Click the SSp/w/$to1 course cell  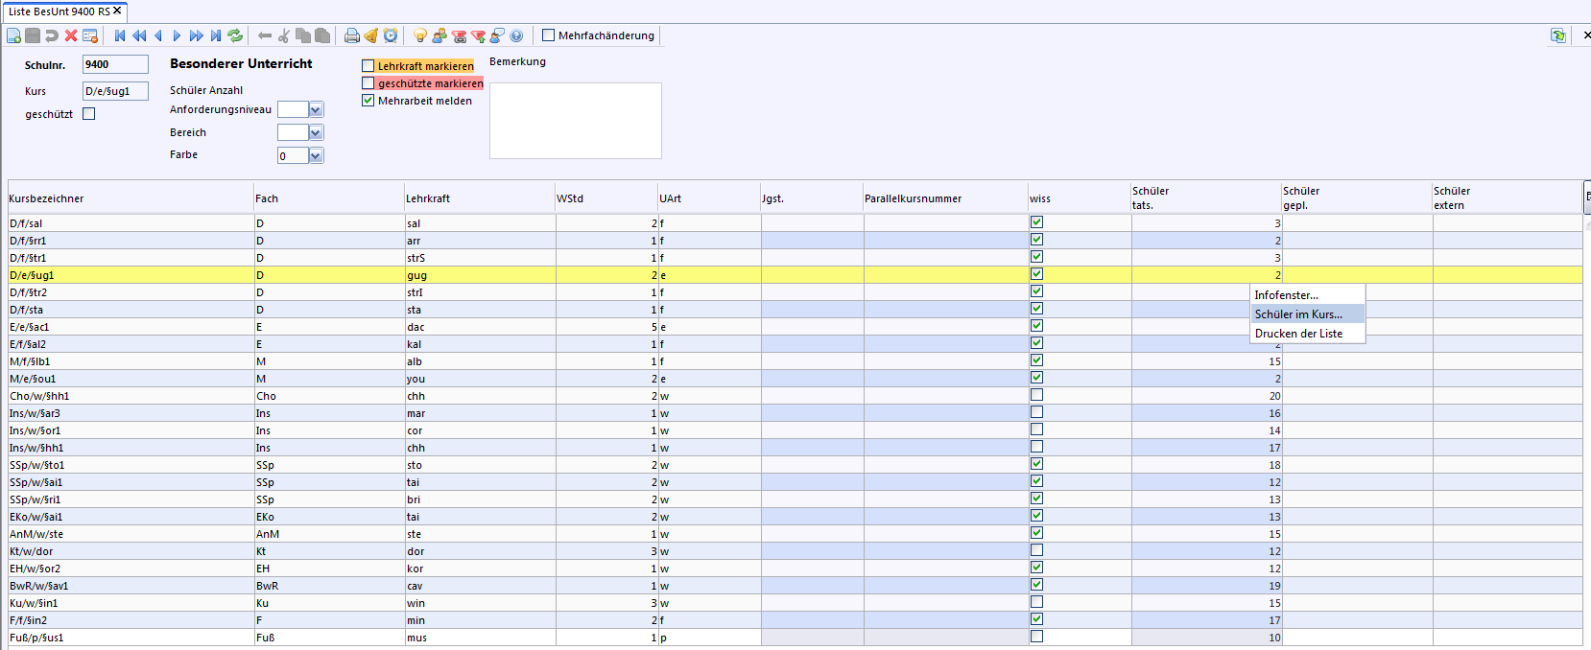[x=131, y=465]
